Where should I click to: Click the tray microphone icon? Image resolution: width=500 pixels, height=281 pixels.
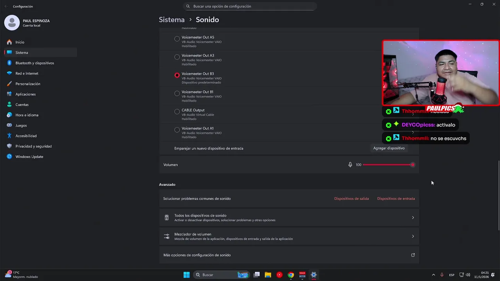[x=442, y=275]
